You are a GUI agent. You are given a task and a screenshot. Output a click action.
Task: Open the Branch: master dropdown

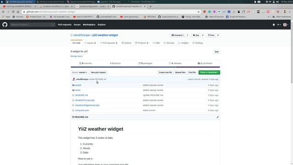79,72
